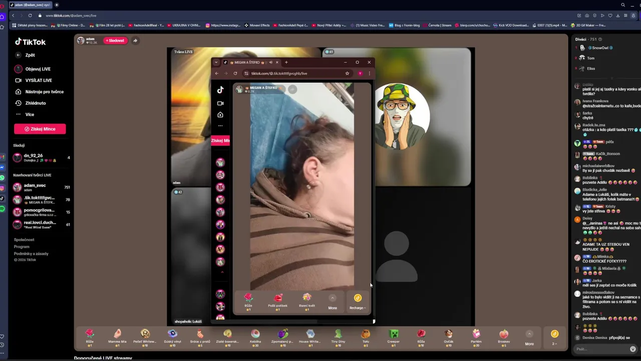This screenshot has height=361, width=641.
Task: Open Podmínky a zásady link
Action: coord(31,254)
